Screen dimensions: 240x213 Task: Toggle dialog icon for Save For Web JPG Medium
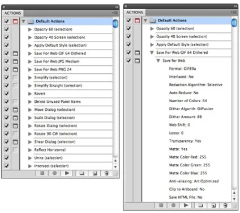pos(15,61)
